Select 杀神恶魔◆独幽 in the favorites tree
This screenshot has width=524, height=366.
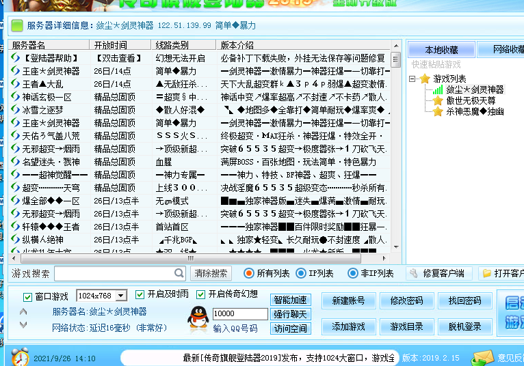475,111
